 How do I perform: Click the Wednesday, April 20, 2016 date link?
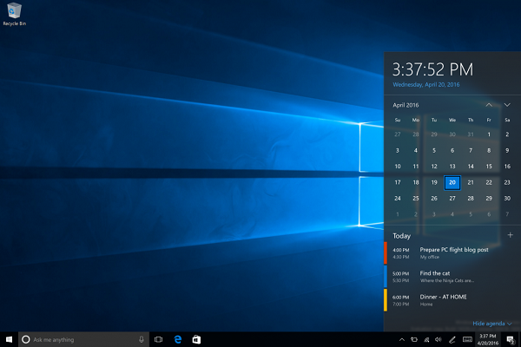pos(426,85)
